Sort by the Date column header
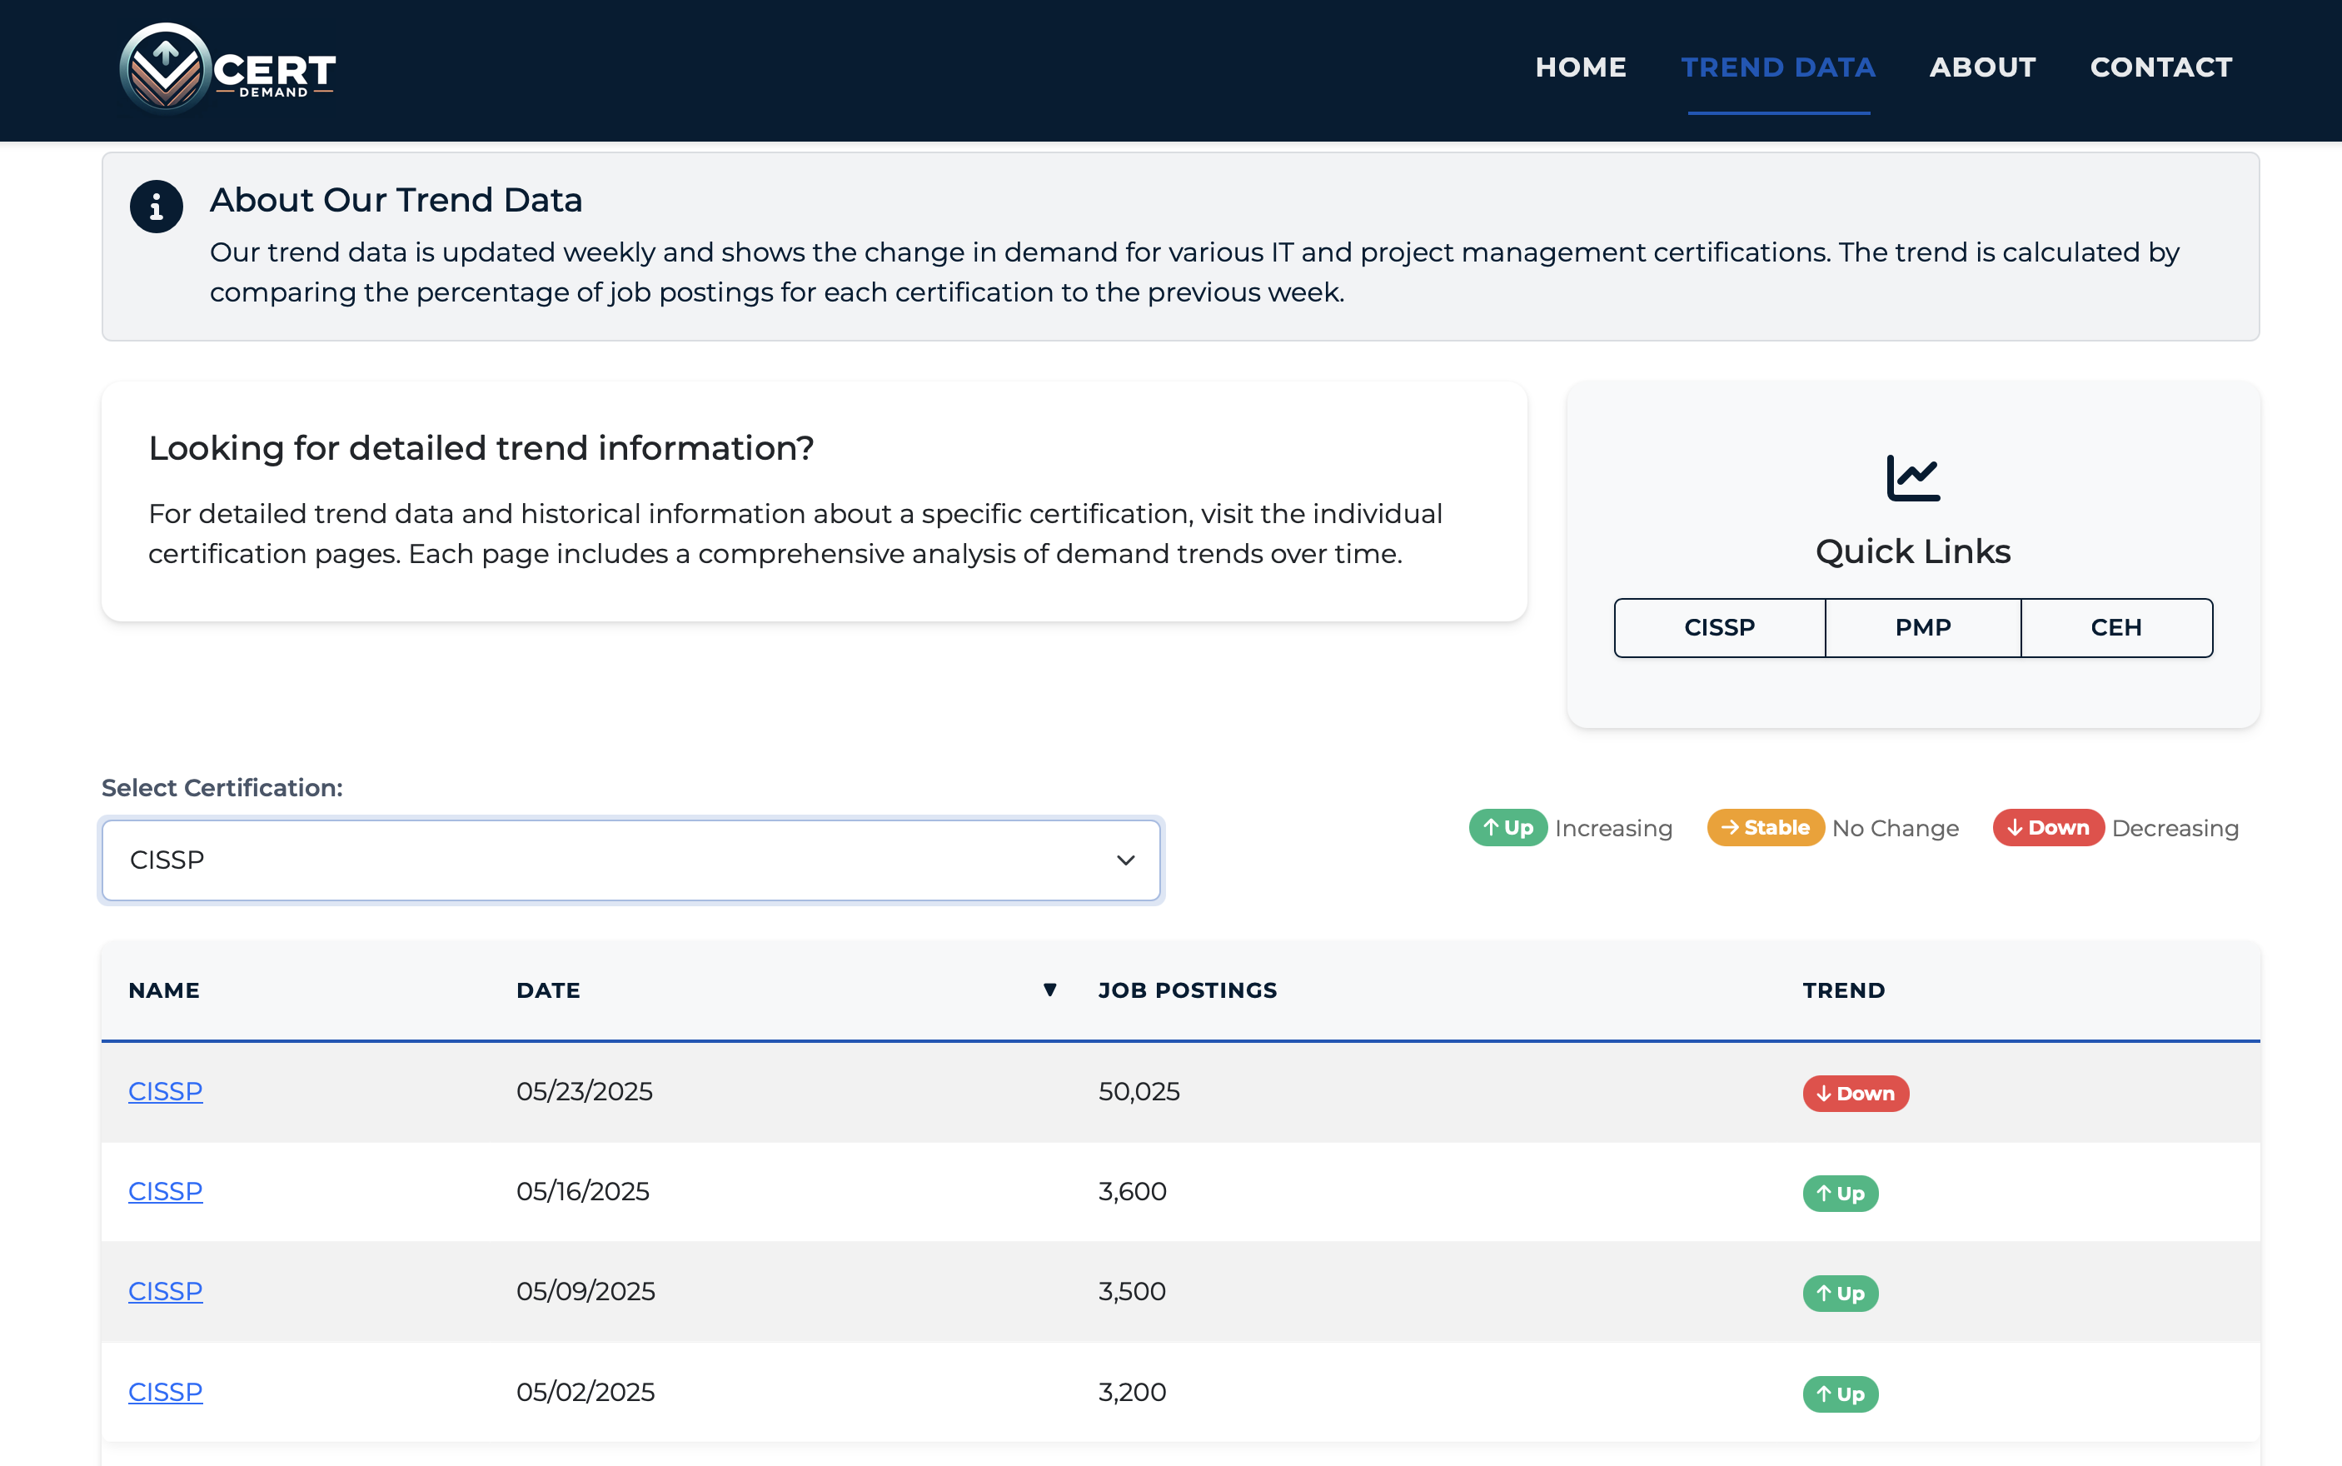The height and width of the screenshot is (1466, 2342). [x=548, y=990]
